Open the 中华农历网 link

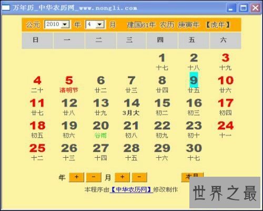131,189
